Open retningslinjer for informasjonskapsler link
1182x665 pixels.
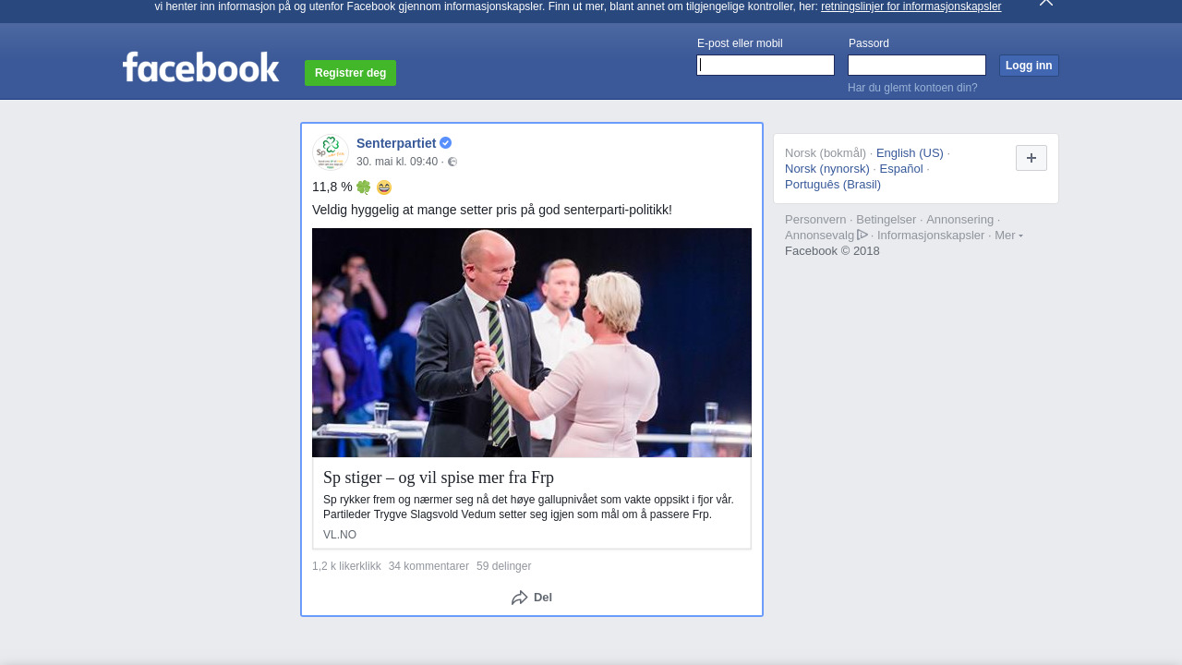pyautogui.click(x=911, y=6)
